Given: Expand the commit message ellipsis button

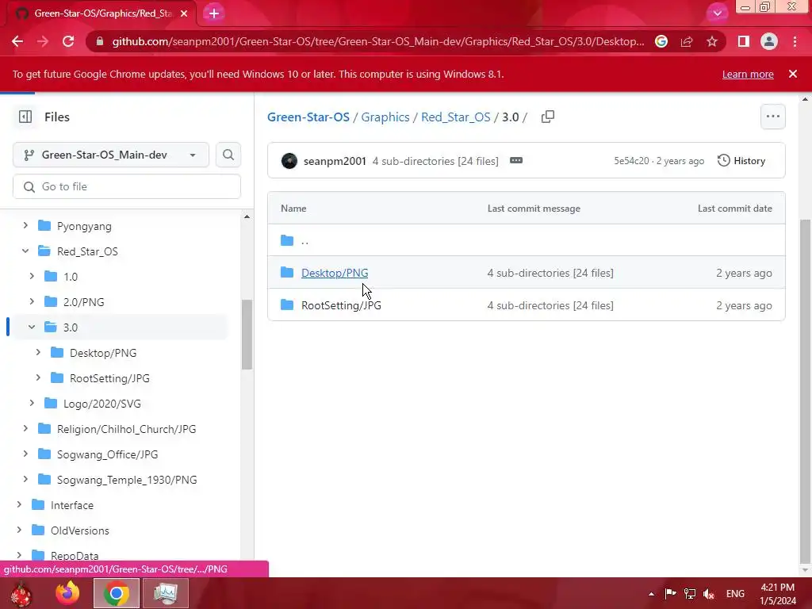Looking at the screenshot, I should pos(515,160).
